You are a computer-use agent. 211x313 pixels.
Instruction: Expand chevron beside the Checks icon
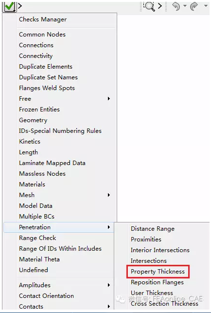point(20,6)
